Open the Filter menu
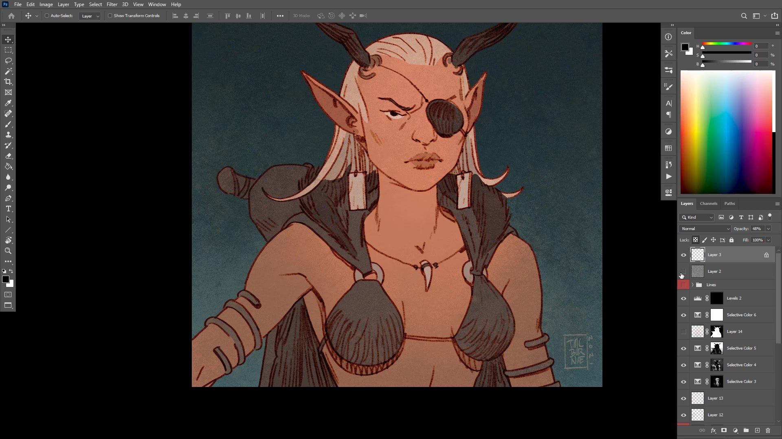Viewport: 782px width, 439px height. click(112, 4)
